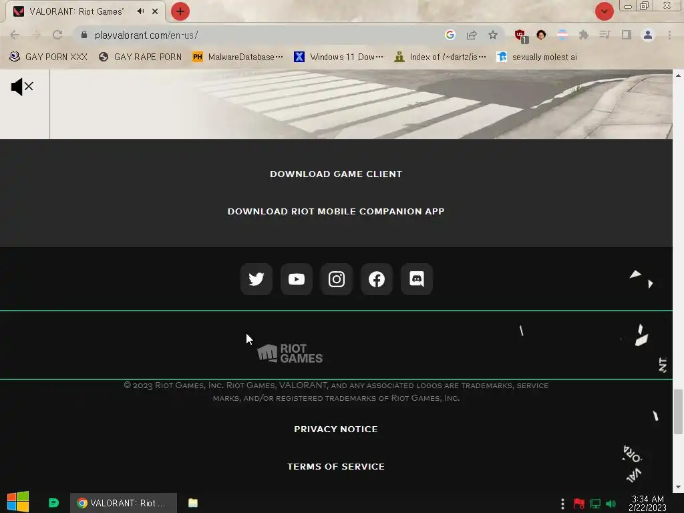Switch to VALORANT Chrome taskbar item

[x=124, y=503]
